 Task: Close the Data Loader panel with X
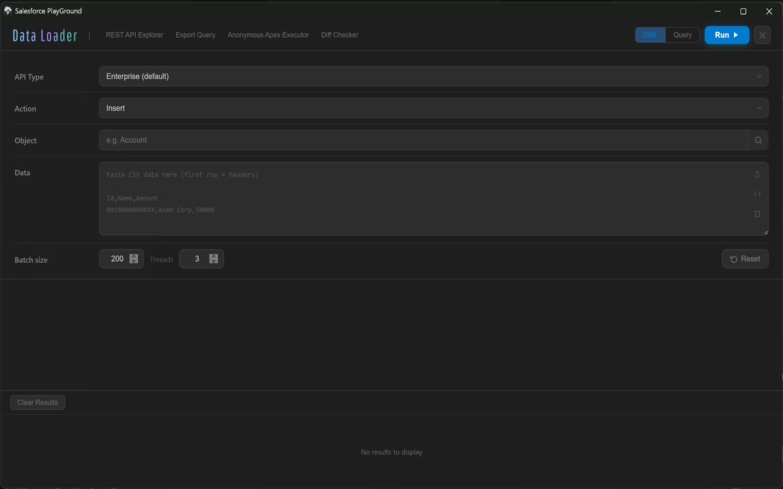[762, 35]
